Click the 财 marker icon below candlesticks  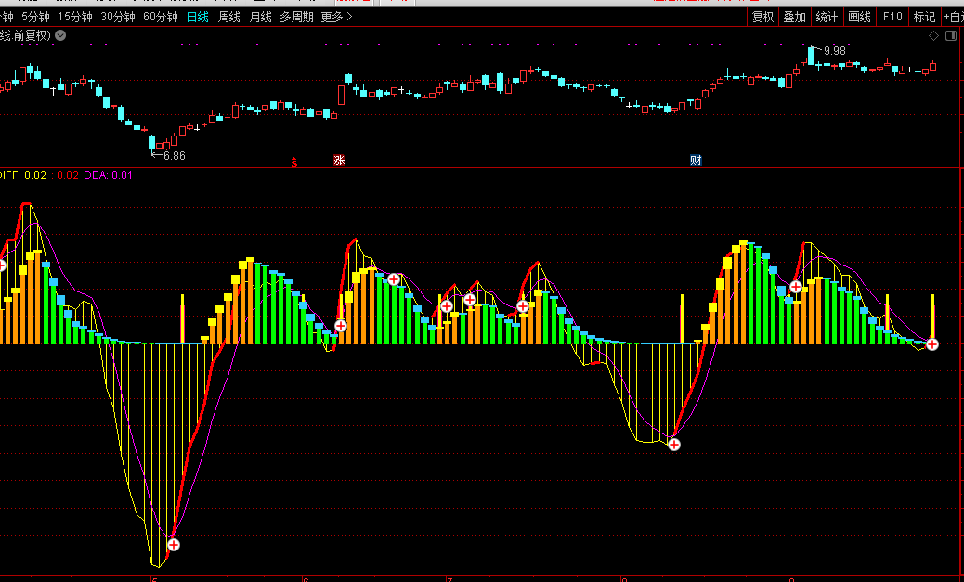(696, 161)
